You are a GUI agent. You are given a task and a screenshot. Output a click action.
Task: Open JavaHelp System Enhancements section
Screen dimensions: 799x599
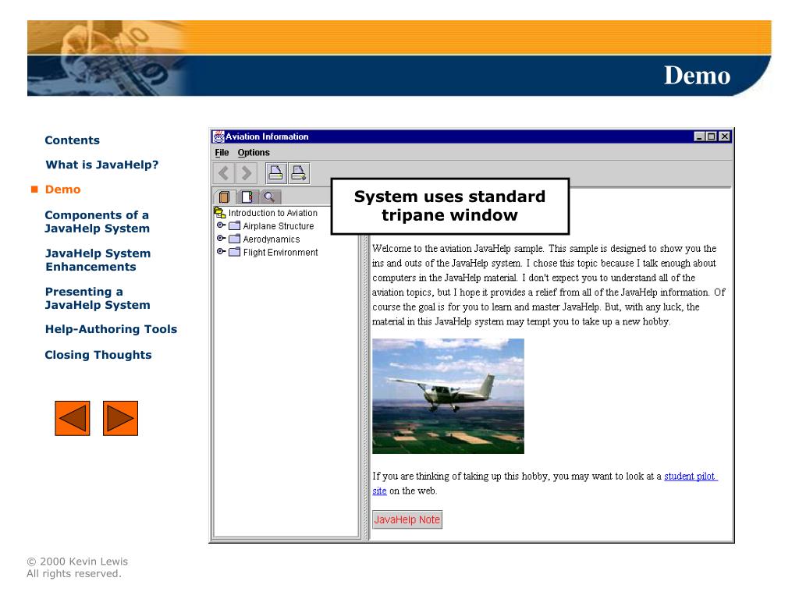point(98,260)
